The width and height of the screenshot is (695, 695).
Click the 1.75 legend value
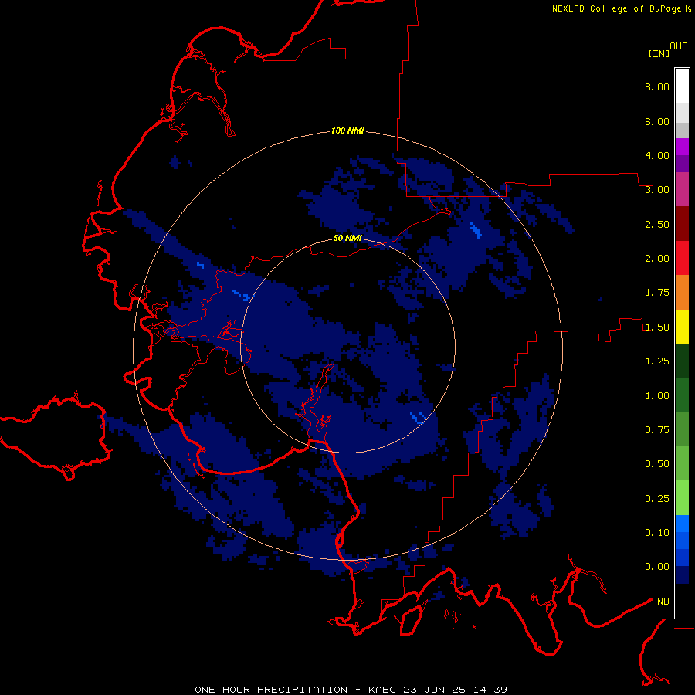(657, 293)
